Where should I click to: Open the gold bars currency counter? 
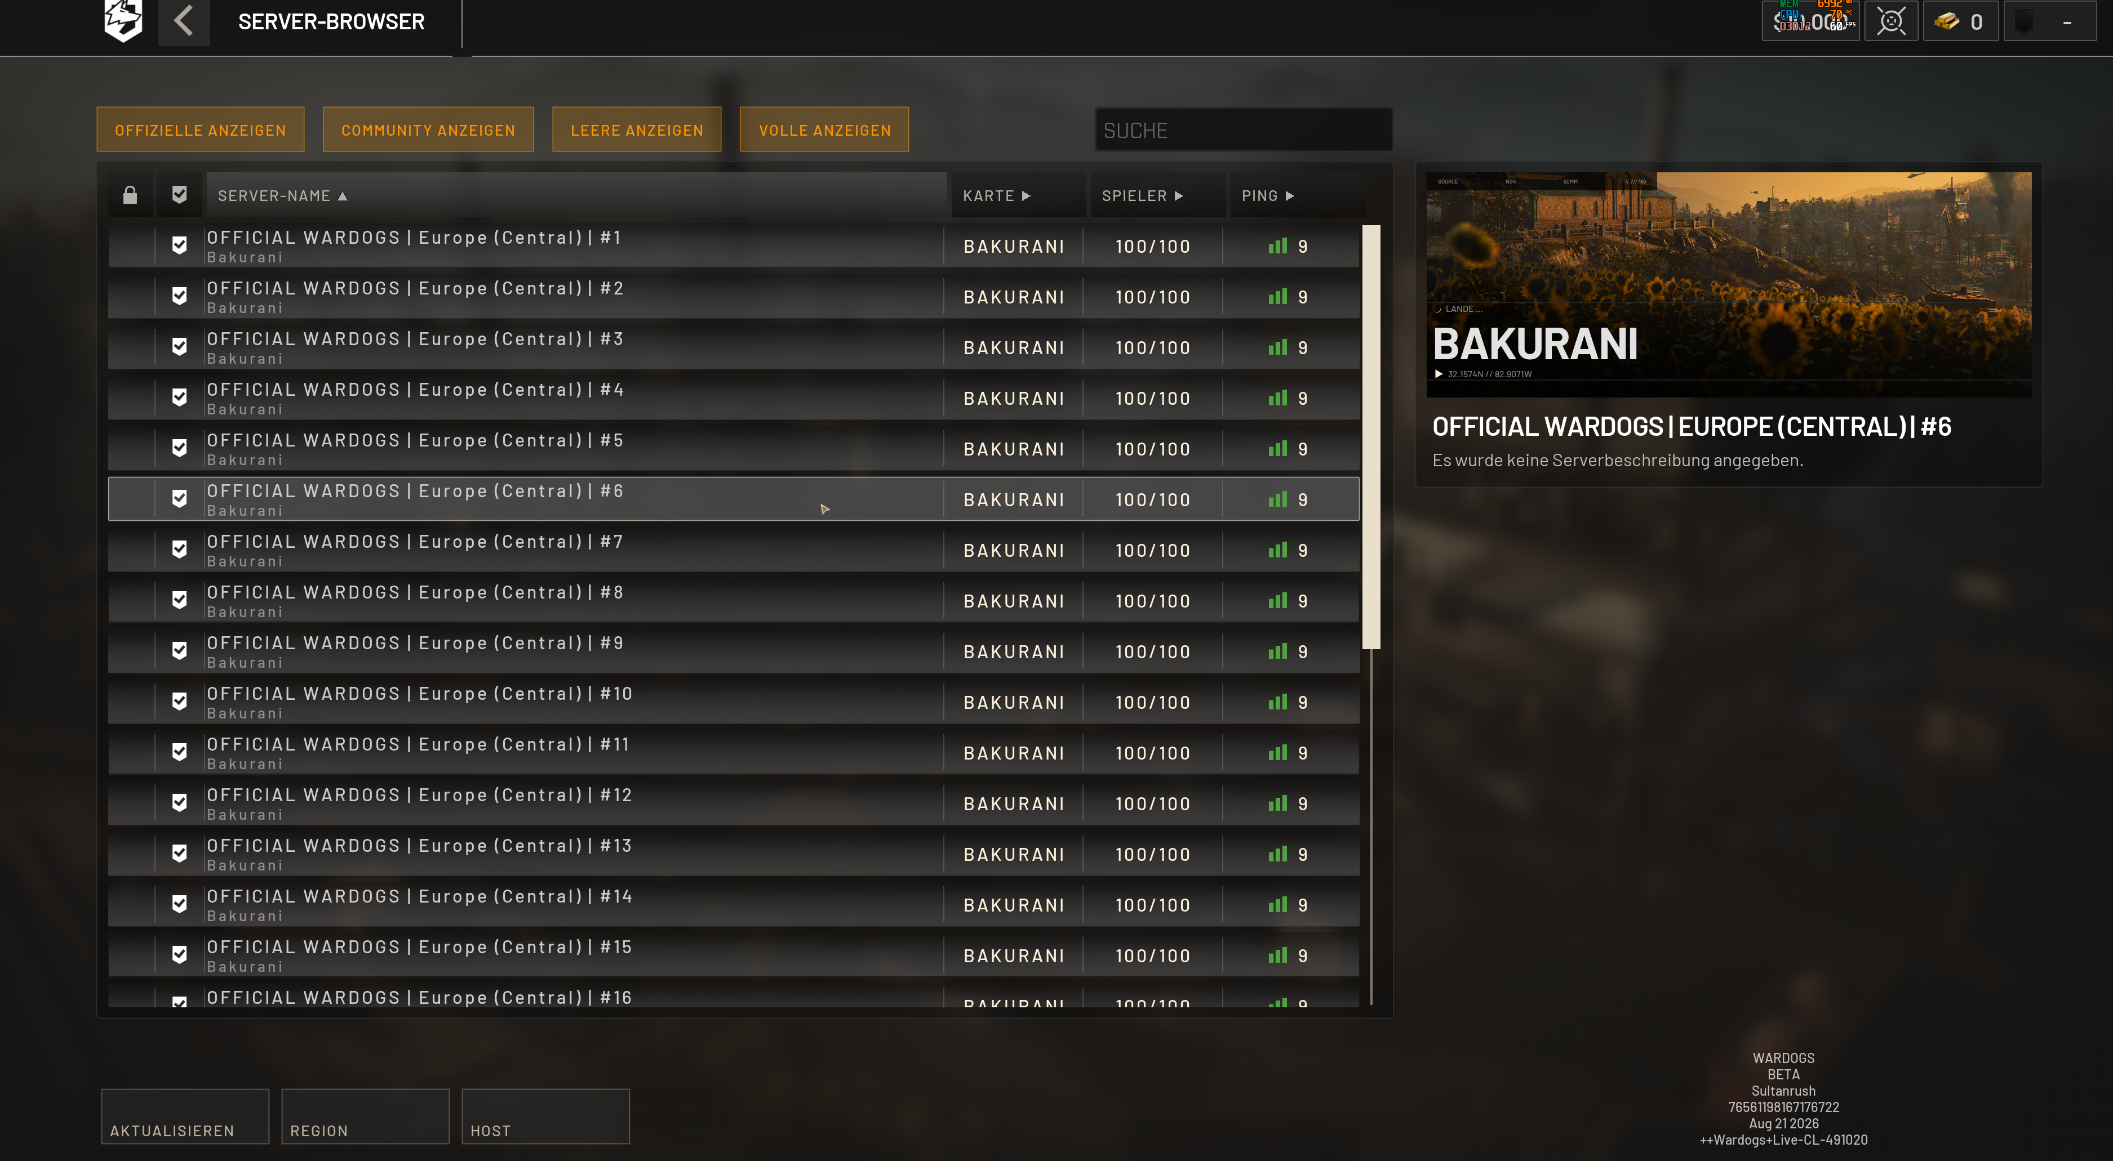(1960, 21)
